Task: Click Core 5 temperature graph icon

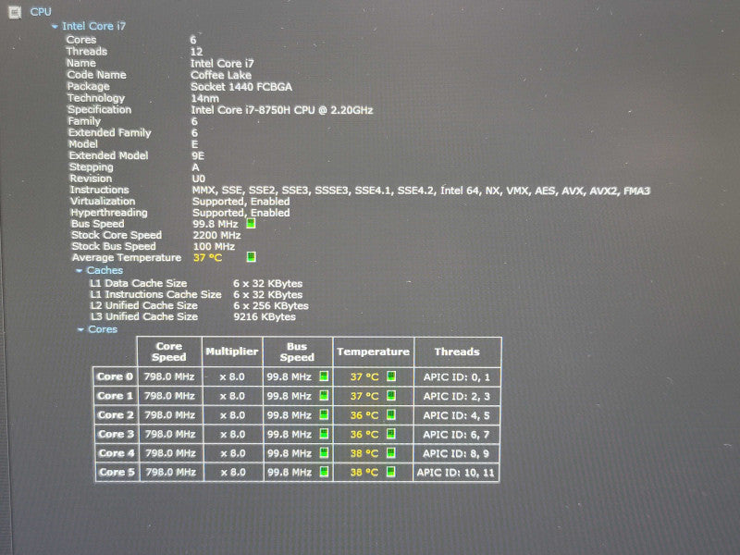Action: [391, 472]
